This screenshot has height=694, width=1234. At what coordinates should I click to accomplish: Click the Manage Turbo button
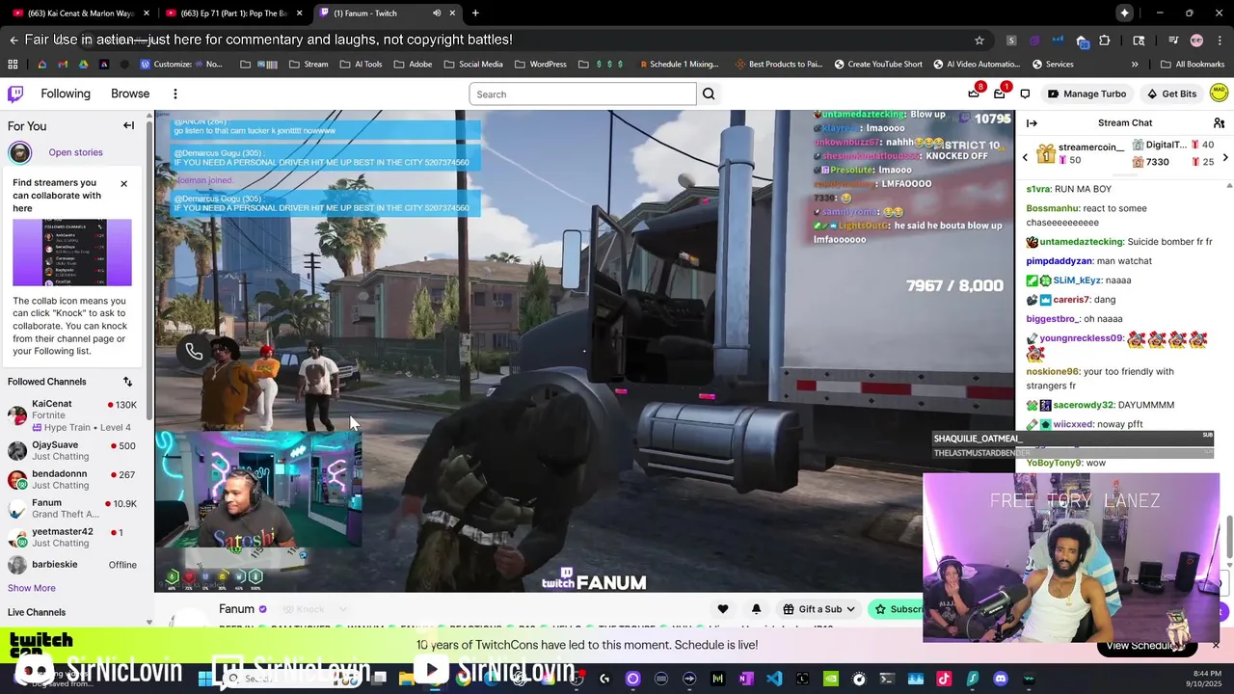(x=1086, y=93)
